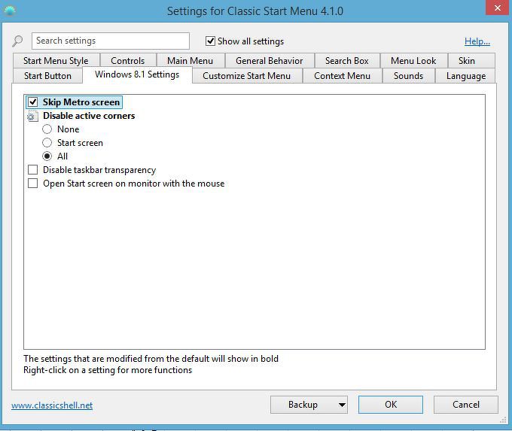Select the All radio option
The width and height of the screenshot is (512, 431).
click(x=47, y=156)
